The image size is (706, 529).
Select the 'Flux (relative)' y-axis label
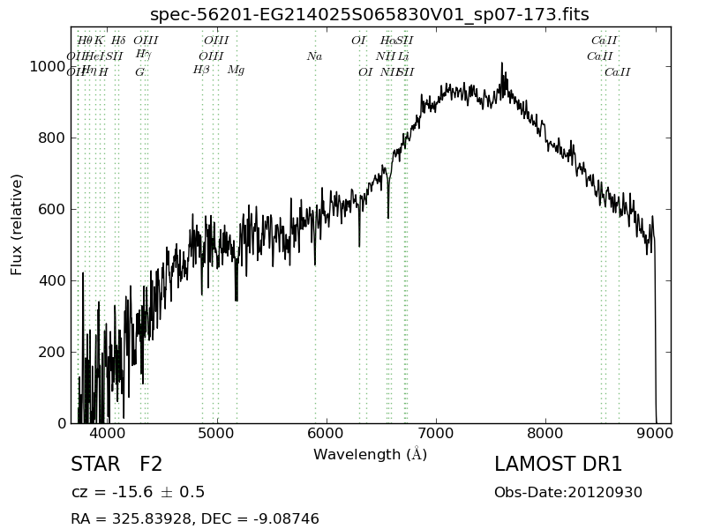(16, 225)
